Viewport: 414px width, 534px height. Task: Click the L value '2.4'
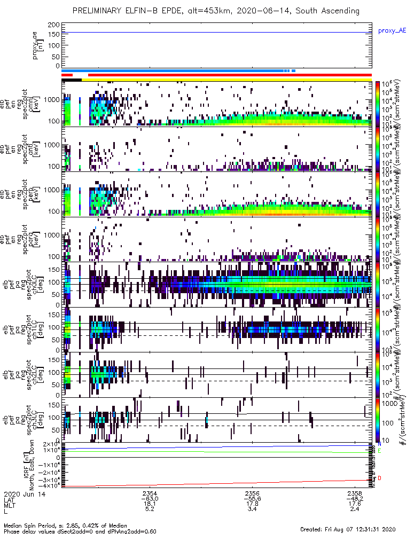point(355,509)
